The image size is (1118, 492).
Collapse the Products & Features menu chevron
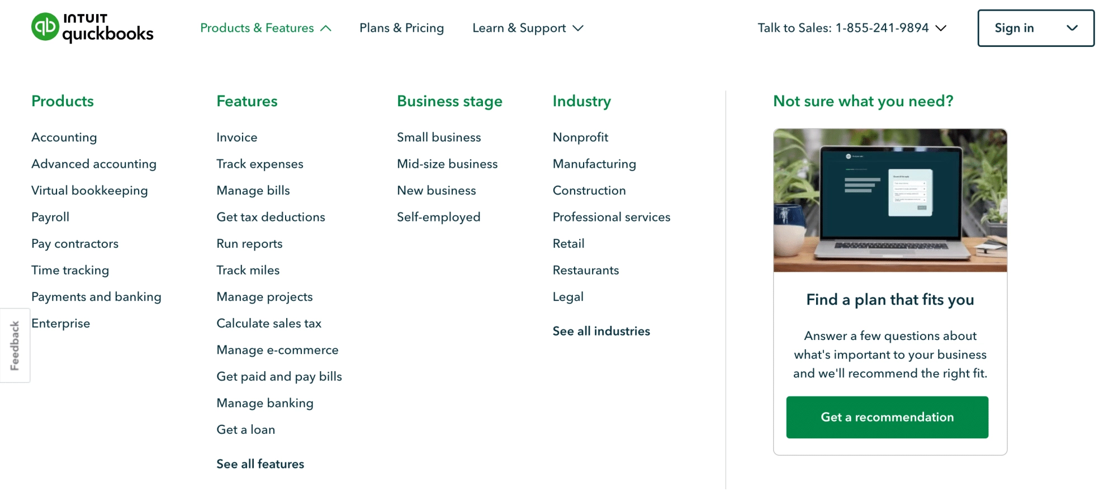point(326,28)
